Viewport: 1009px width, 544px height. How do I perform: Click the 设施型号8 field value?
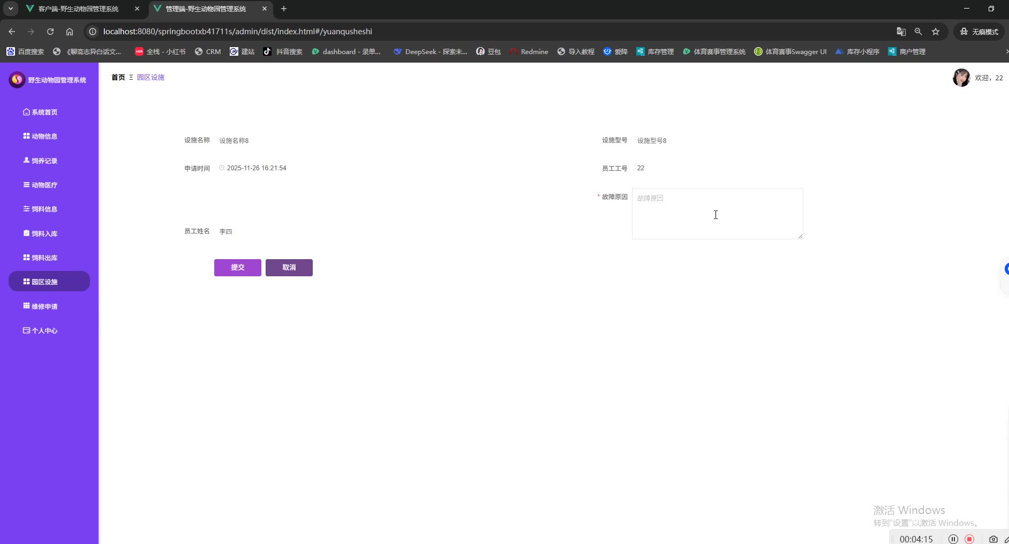point(652,141)
